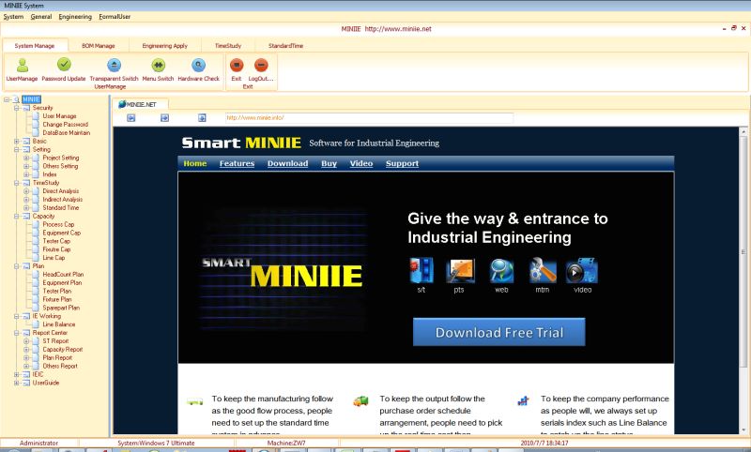The image size is (751, 452).
Task: Click the chart icon beside company performance
Action: tap(523, 400)
